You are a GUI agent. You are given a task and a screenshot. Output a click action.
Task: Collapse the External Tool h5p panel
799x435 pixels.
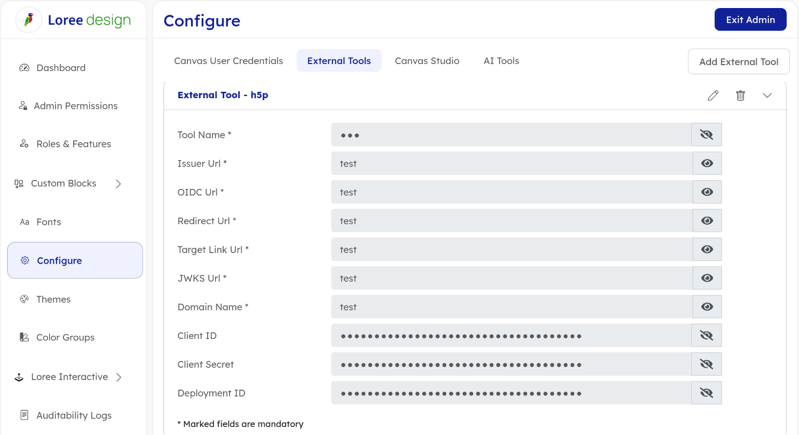pyautogui.click(x=767, y=96)
